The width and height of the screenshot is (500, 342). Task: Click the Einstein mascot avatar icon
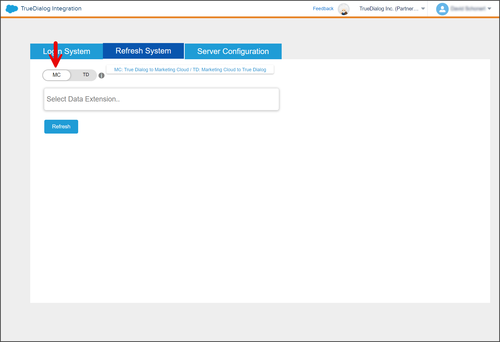pyautogui.click(x=343, y=9)
